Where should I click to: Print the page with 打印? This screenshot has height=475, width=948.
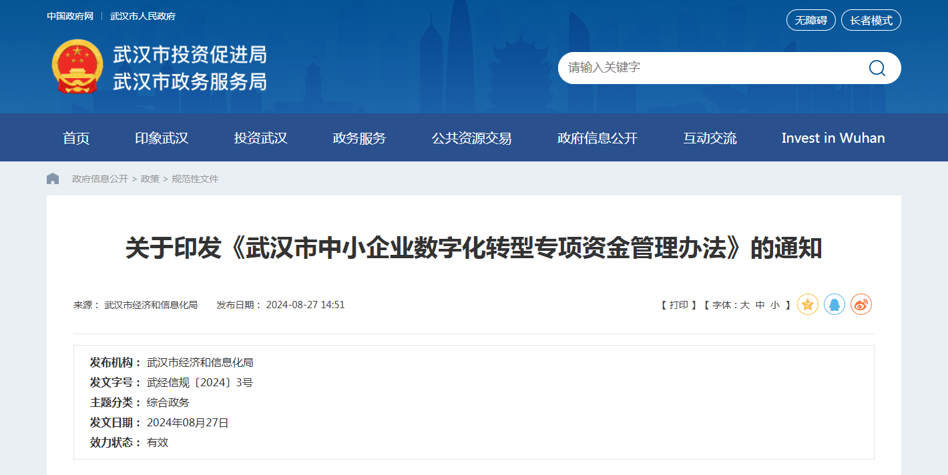pyautogui.click(x=679, y=305)
